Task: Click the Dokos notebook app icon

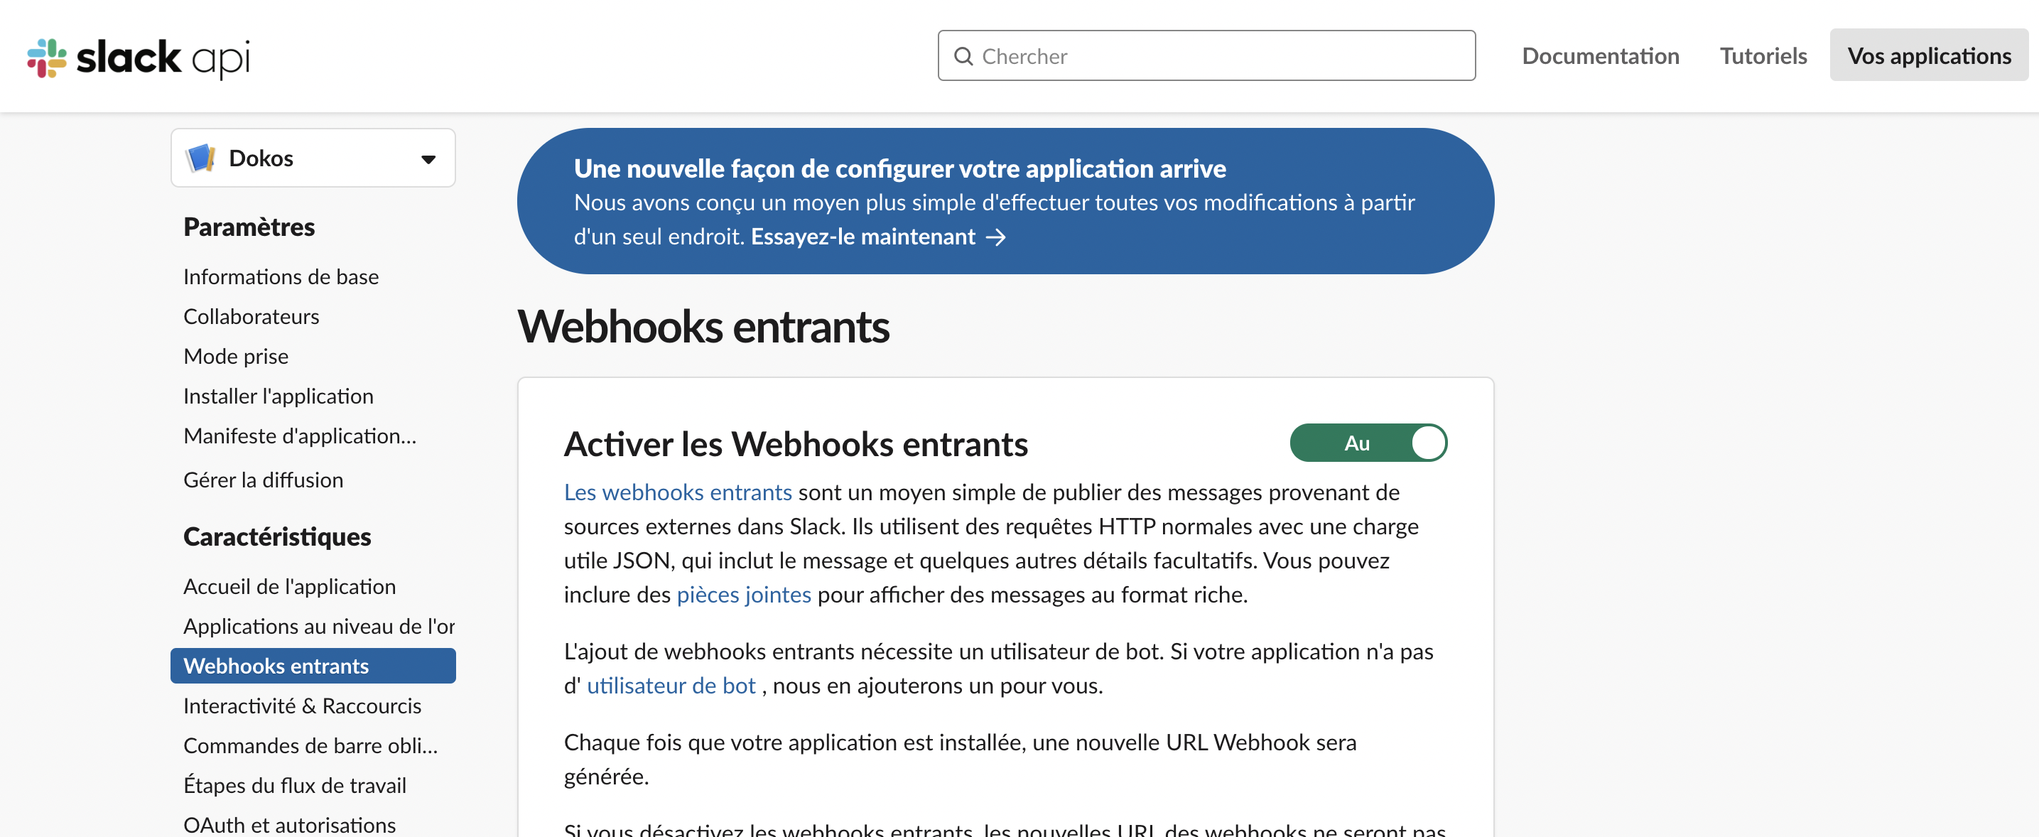Action: coord(201,158)
